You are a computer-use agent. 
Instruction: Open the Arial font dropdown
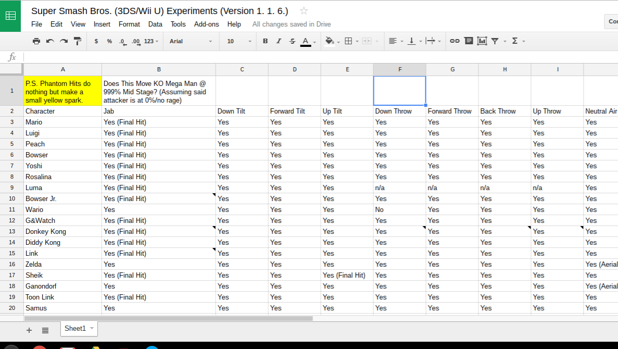coord(191,41)
